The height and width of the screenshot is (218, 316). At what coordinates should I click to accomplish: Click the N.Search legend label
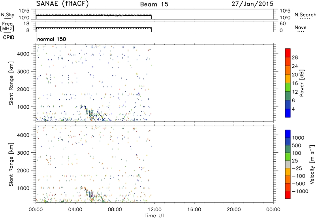pos(305,15)
